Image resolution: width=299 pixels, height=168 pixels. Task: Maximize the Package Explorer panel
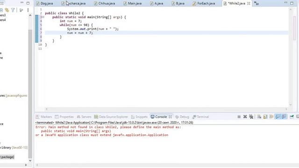pos(28,3)
